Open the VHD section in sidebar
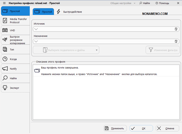This screenshot has width=182, height=134. pos(15,31)
